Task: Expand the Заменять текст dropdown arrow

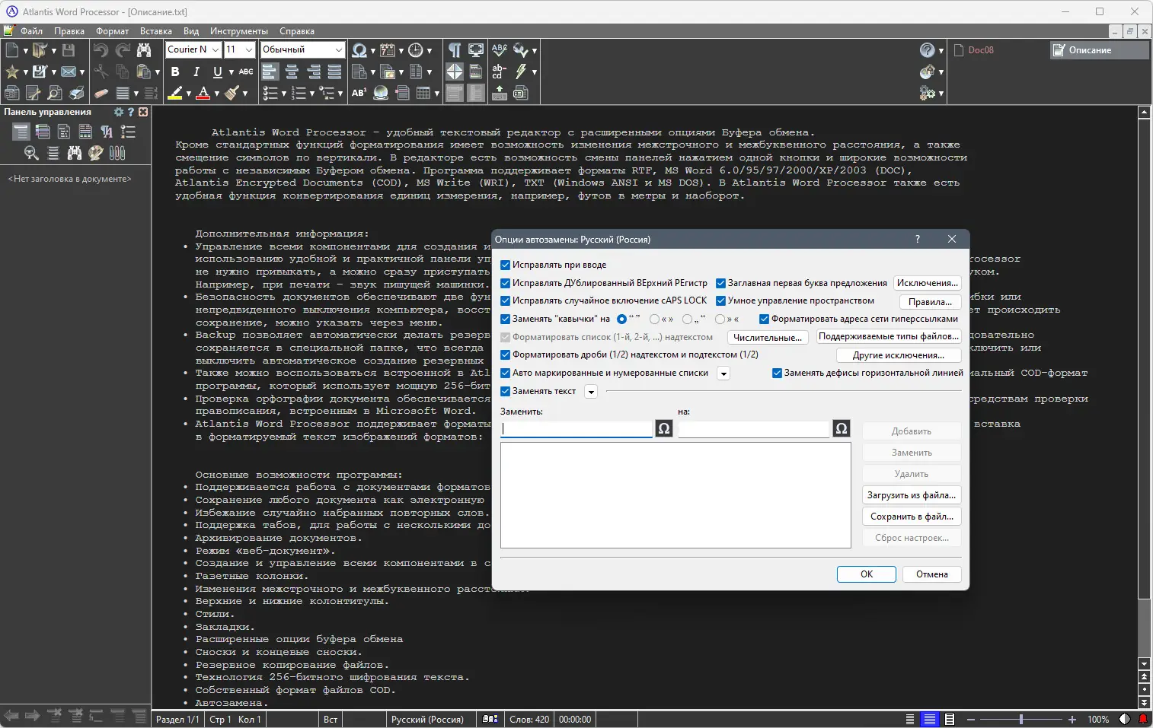Action: [x=591, y=392]
